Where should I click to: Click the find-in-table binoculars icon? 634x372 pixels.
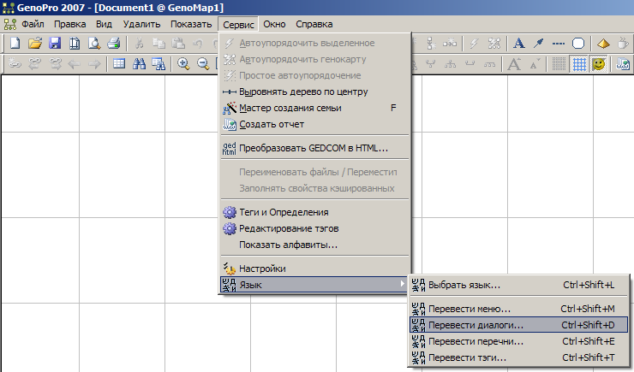[x=158, y=64]
